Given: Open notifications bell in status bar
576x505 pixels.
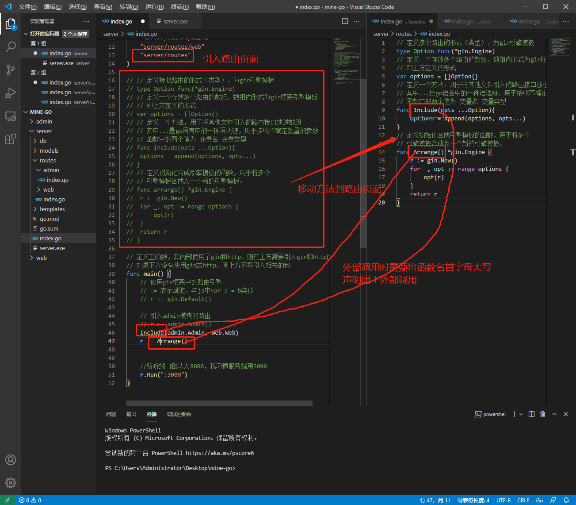Looking at the screenshot, I should (566, 500).
